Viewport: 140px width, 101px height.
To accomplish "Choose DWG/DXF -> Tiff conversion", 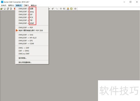I will tap(32, 20).
